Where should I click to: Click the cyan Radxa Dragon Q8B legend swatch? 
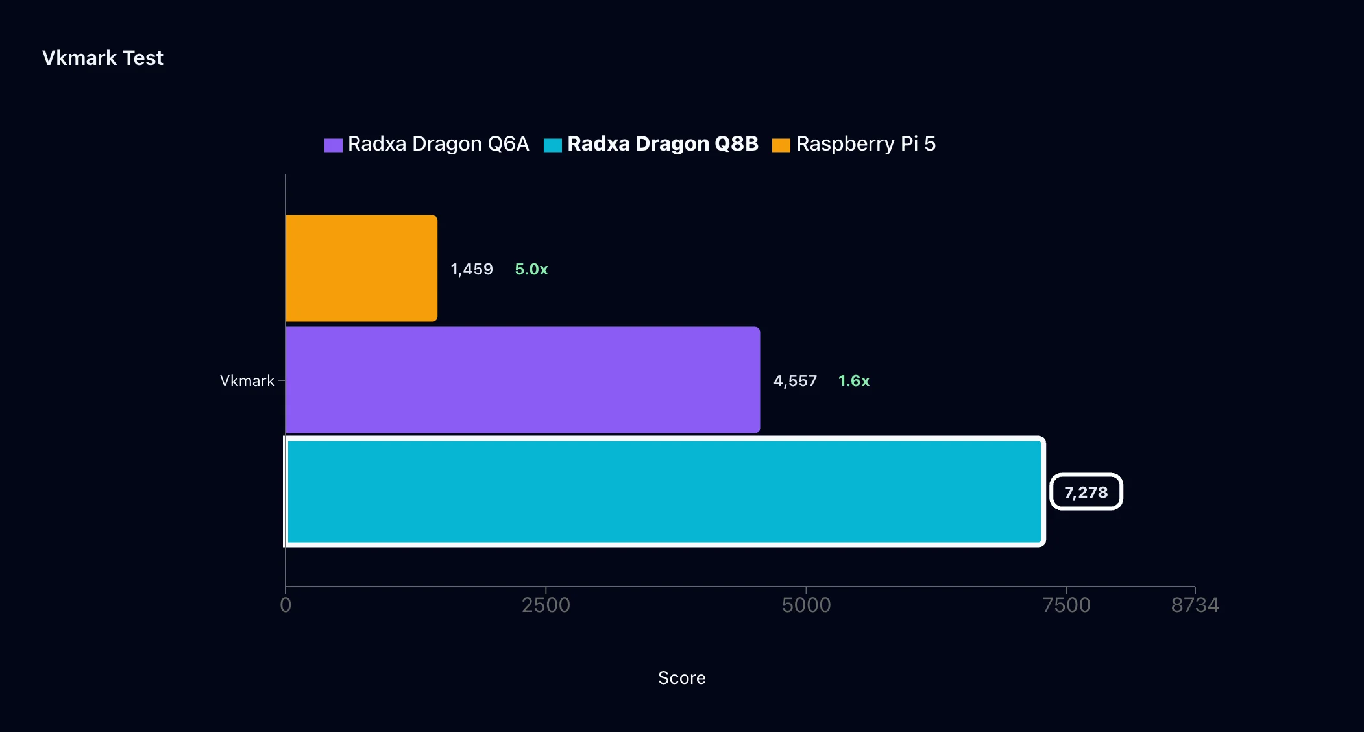(x=553, y=145)
